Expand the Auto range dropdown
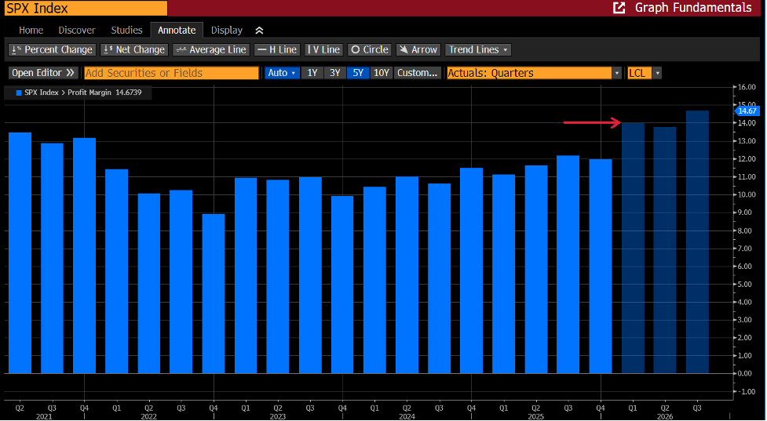The width and height of the screenshot is (767, 421). 283,73
